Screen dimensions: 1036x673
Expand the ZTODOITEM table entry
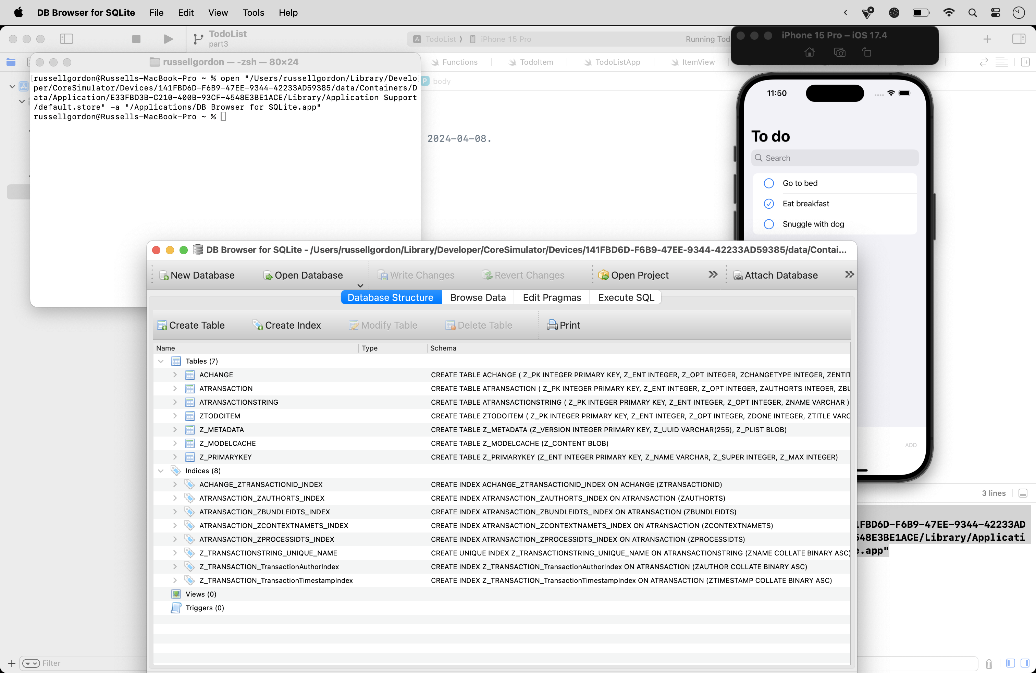coord(175,416)
